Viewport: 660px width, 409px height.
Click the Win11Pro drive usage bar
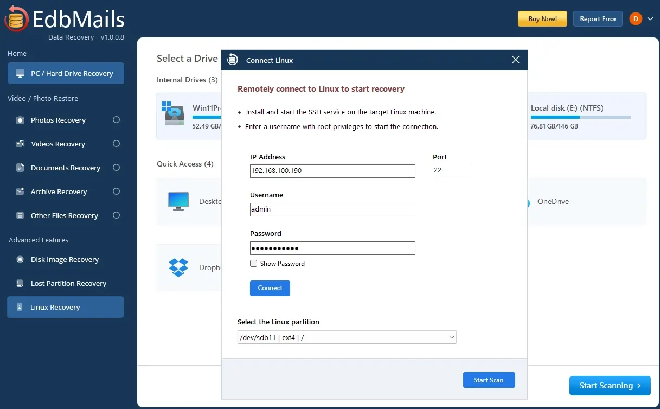tap(207, 117)
